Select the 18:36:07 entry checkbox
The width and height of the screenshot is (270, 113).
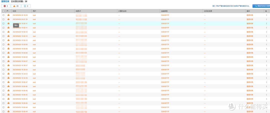(x=3, y=65)
